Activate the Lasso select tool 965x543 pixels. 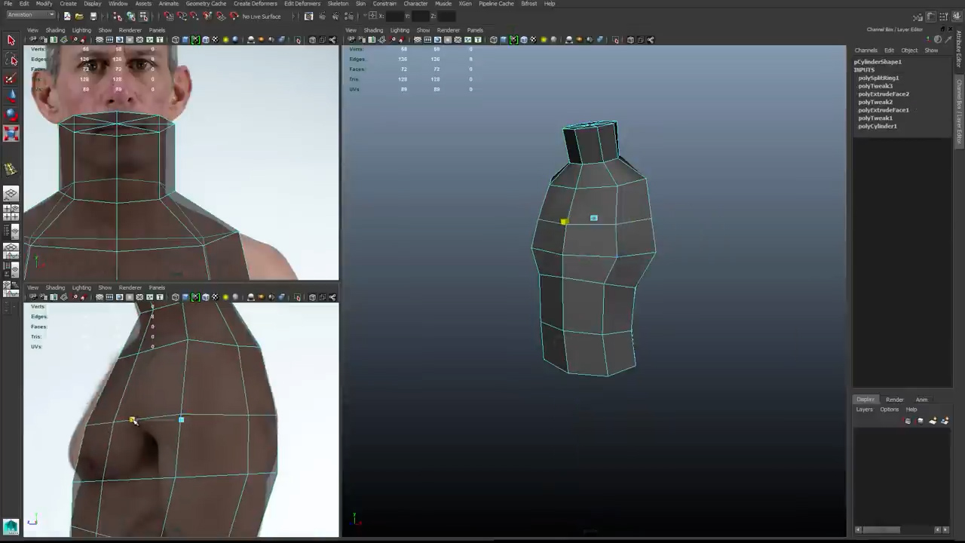coord(11,60)
